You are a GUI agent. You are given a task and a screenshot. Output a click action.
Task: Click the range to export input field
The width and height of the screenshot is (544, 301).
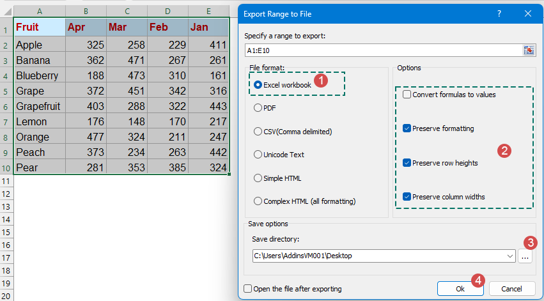pyautogui.click(x=384, y=50)
